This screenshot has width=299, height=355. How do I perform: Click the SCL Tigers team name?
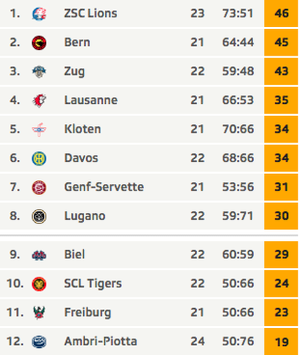tap(93, 284)
